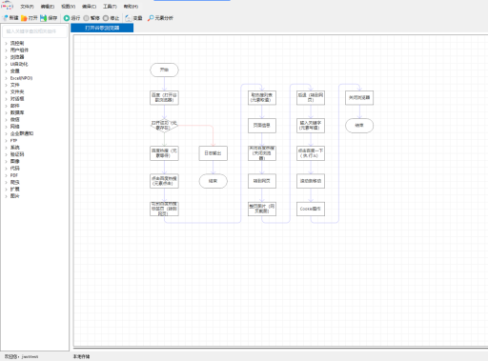Image resolution: width=488 pixels, height=361 pixels.
Task: Select the 页面信息 node
Action: point(262,126)
